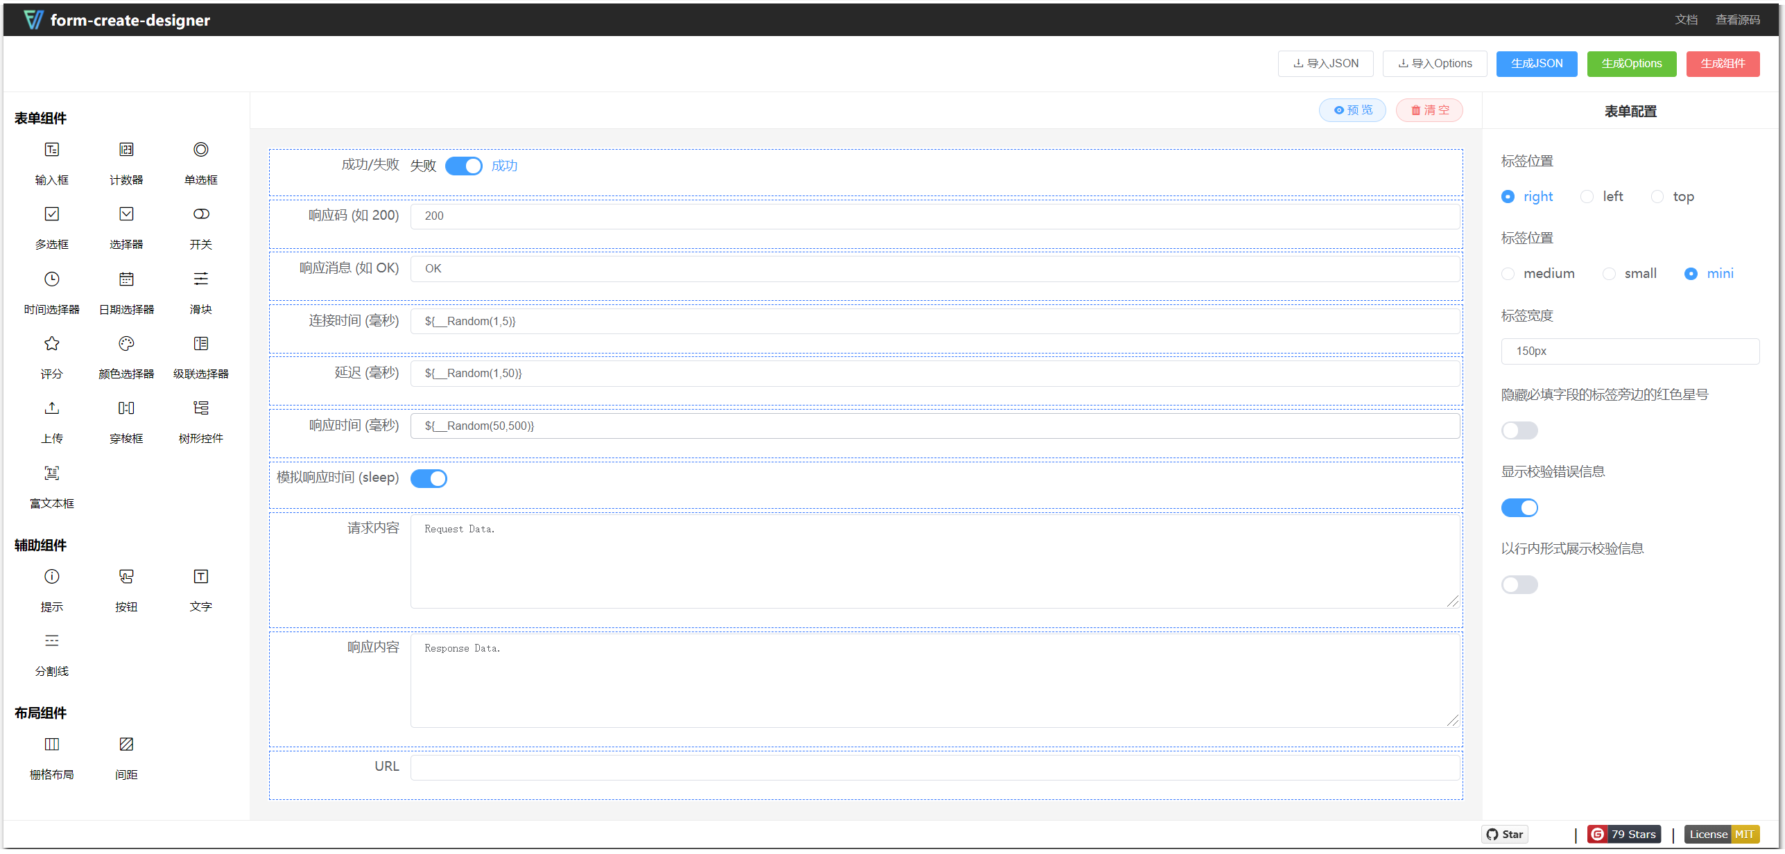This screenshot has width=1785, height=854.
Task: Choose the 时间选择器 clock icon
Action: coord(52,279)
